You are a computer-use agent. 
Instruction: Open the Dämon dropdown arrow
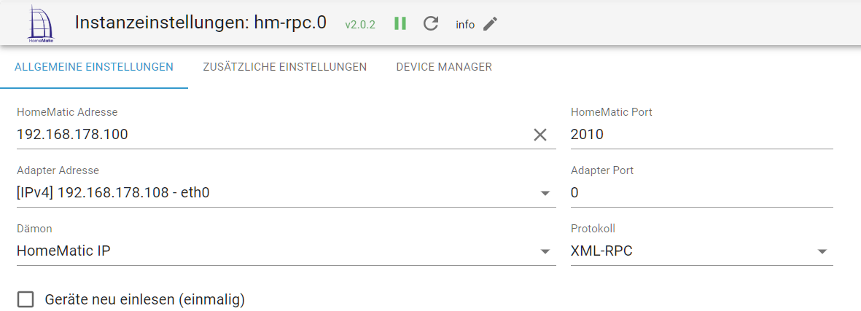pos(545,251)
